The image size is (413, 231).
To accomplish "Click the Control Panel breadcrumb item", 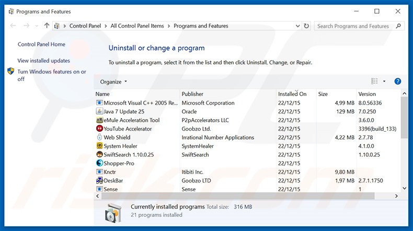I will pyautogui.click(x=85, y=26).
